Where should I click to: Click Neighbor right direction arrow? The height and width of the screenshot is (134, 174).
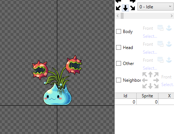point(156,80)
